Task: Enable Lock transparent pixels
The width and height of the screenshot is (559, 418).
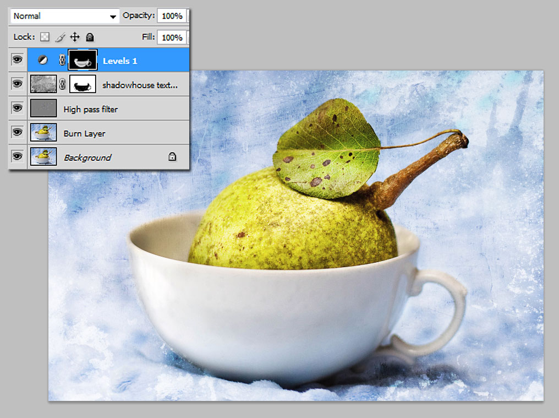Action: click(44, 37)
